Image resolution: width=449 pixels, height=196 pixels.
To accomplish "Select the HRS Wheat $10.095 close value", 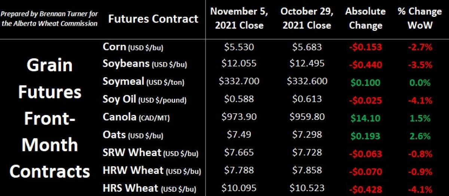I will click(239, 188).
